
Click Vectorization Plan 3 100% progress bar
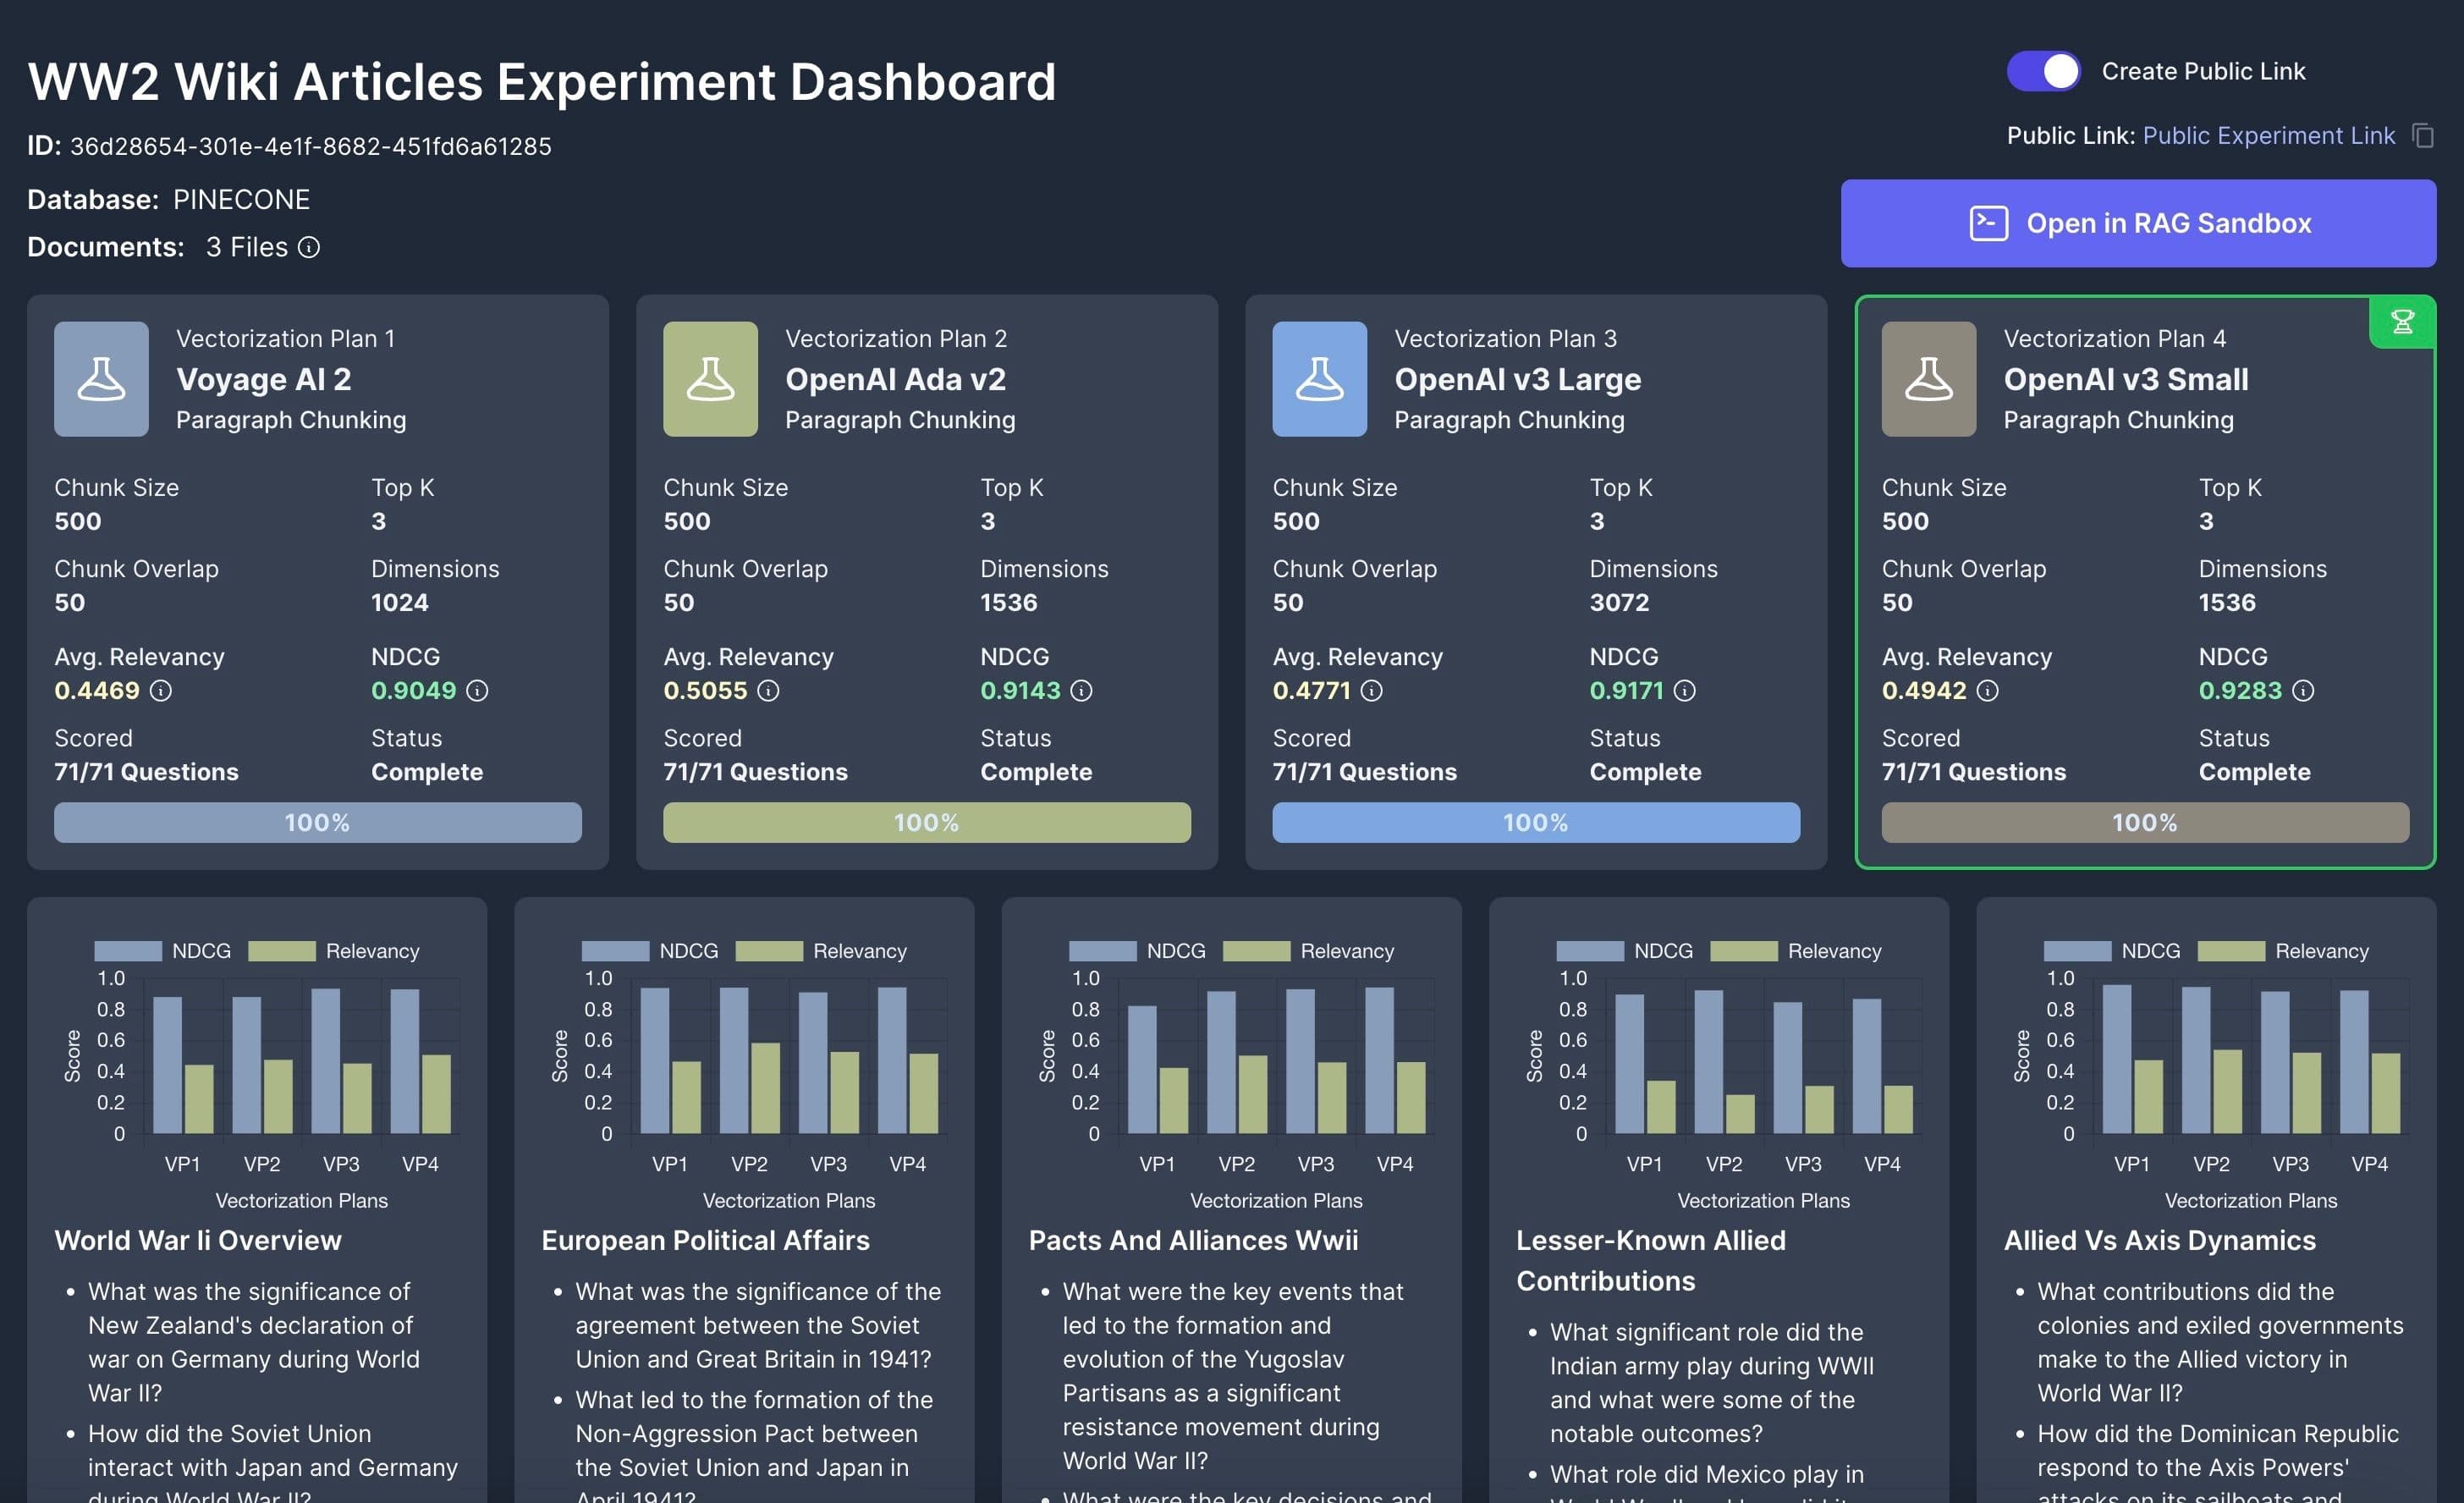[x=1535, y=822]
